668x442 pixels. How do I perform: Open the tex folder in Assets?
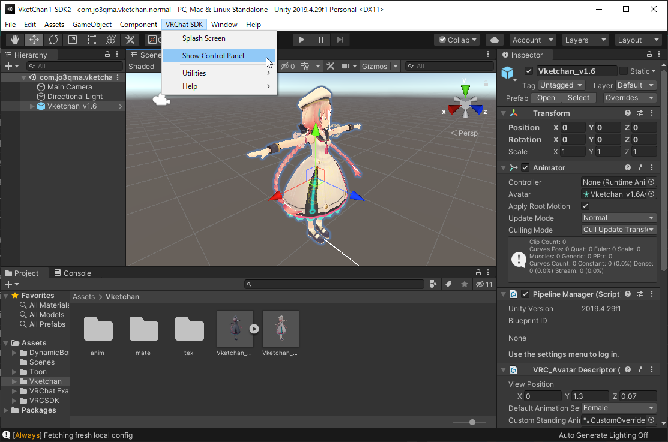(x=189, y=329)
